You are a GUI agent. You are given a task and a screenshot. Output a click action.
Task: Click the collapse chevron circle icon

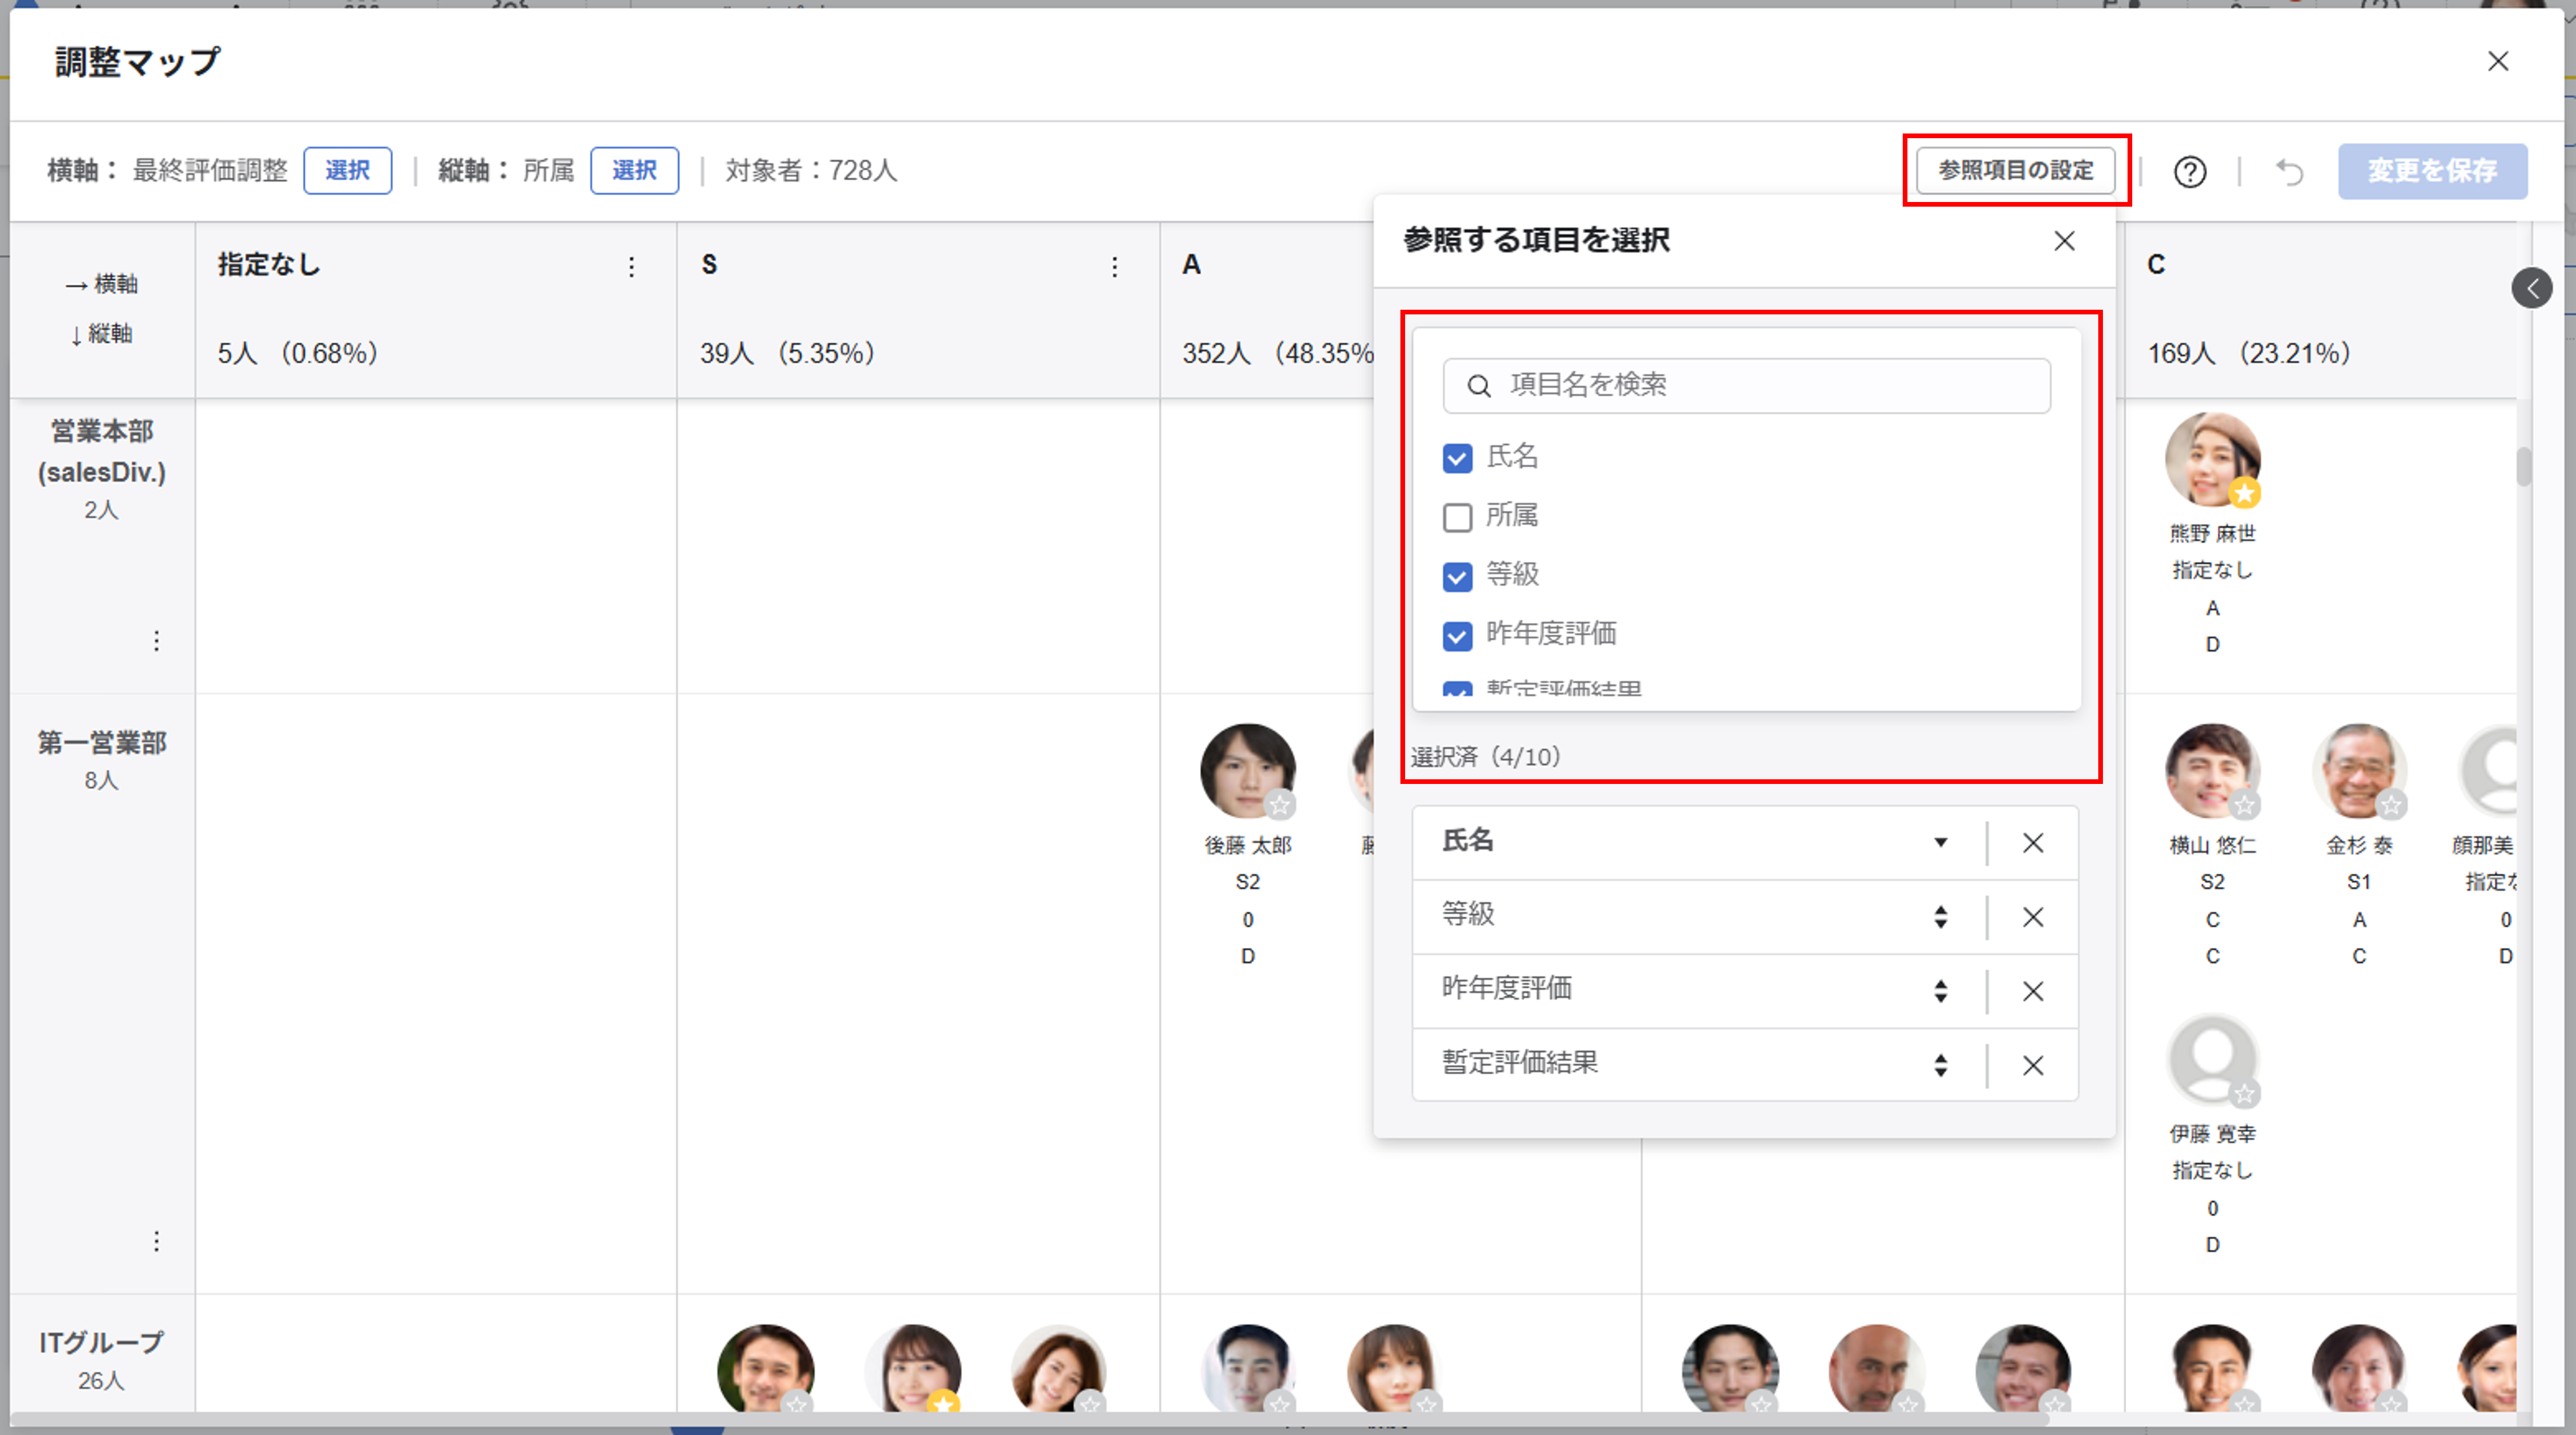[x=2531, y=289]
